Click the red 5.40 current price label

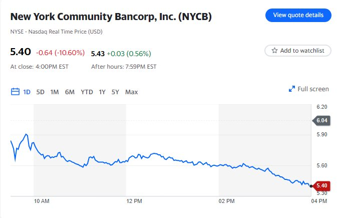click(x=321, y=185)
